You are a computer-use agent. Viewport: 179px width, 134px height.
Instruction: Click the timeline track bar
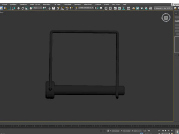click(x=89, y=126)
